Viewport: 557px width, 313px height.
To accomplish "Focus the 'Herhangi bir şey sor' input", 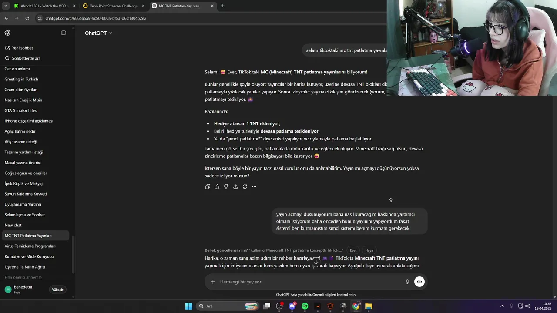I will [309, 282].
